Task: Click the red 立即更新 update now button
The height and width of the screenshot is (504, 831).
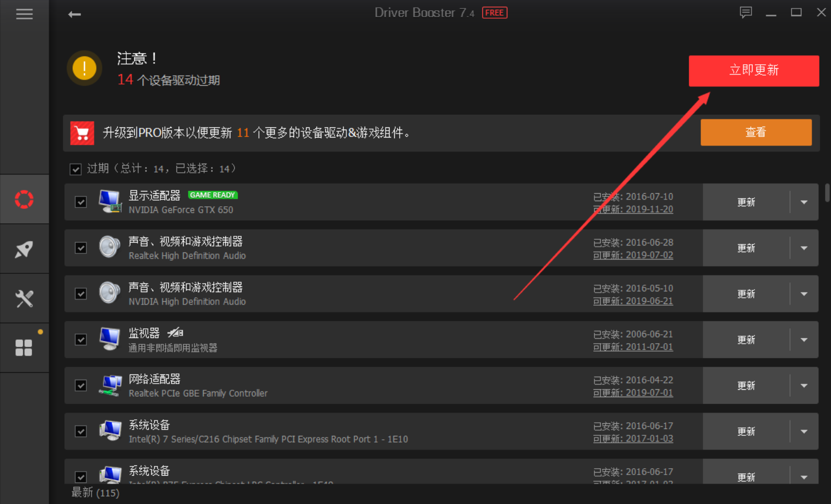Action: pos(754,70)
